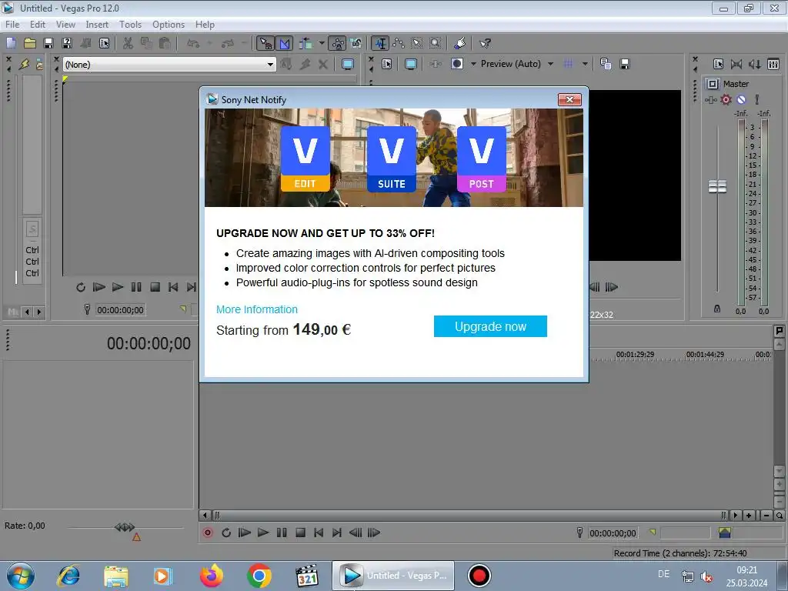Click More Information link in dialog
The height and width of the screenshot is (591, 788).
pos(257,309)
